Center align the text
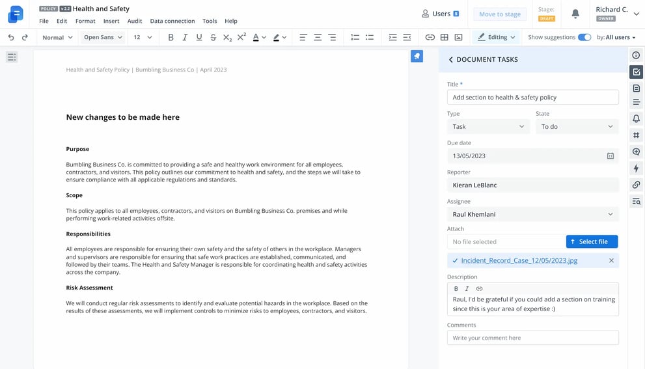The height and width of the screenshot is (369, 645). click(318, 38)
